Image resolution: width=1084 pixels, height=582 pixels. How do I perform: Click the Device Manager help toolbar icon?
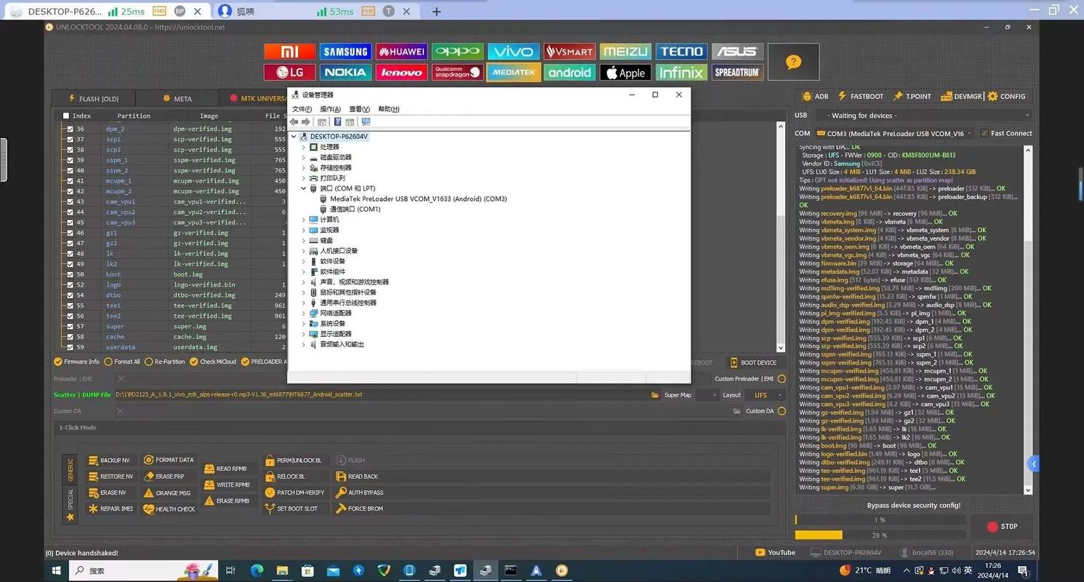pyautogui.click(x=337, y=122)
